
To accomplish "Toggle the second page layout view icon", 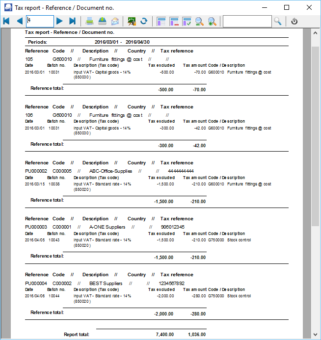I will [x=174, y=21].
